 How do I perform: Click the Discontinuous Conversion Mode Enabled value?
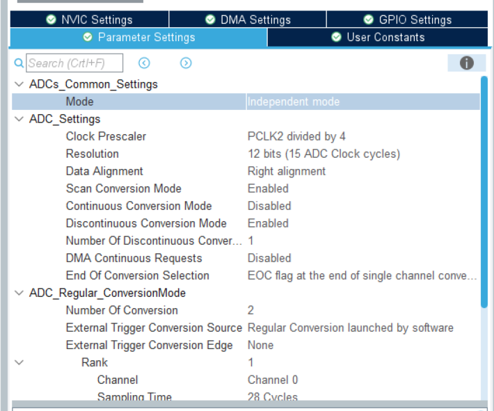coord(268,223)
